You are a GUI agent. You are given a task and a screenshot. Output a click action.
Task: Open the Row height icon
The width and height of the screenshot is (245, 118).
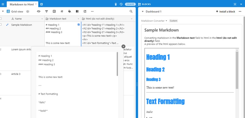[x=77, y=12]
